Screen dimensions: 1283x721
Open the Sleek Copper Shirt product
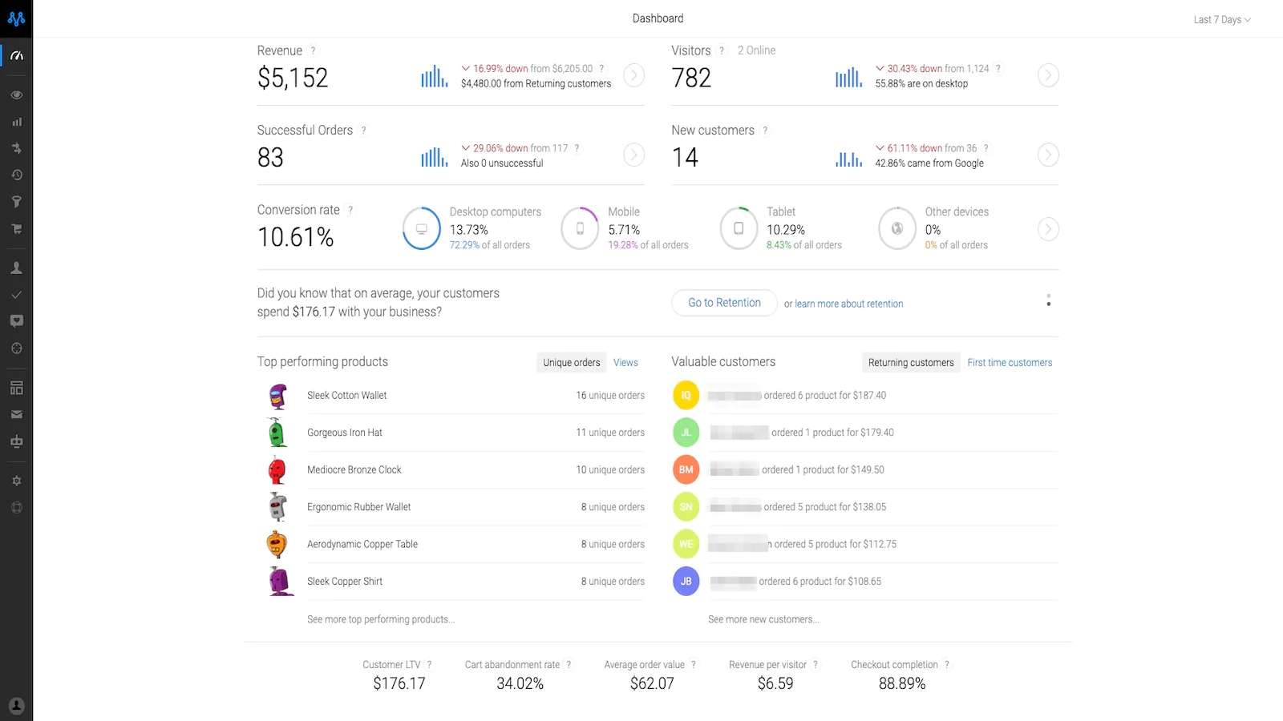pyautogui.click(x=345, y=582)
